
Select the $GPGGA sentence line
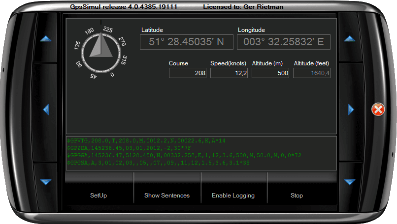pyautogui.click(x=184, y=155)
